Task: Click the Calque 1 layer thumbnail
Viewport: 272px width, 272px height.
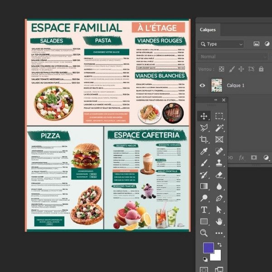Action: pos(216,85)
